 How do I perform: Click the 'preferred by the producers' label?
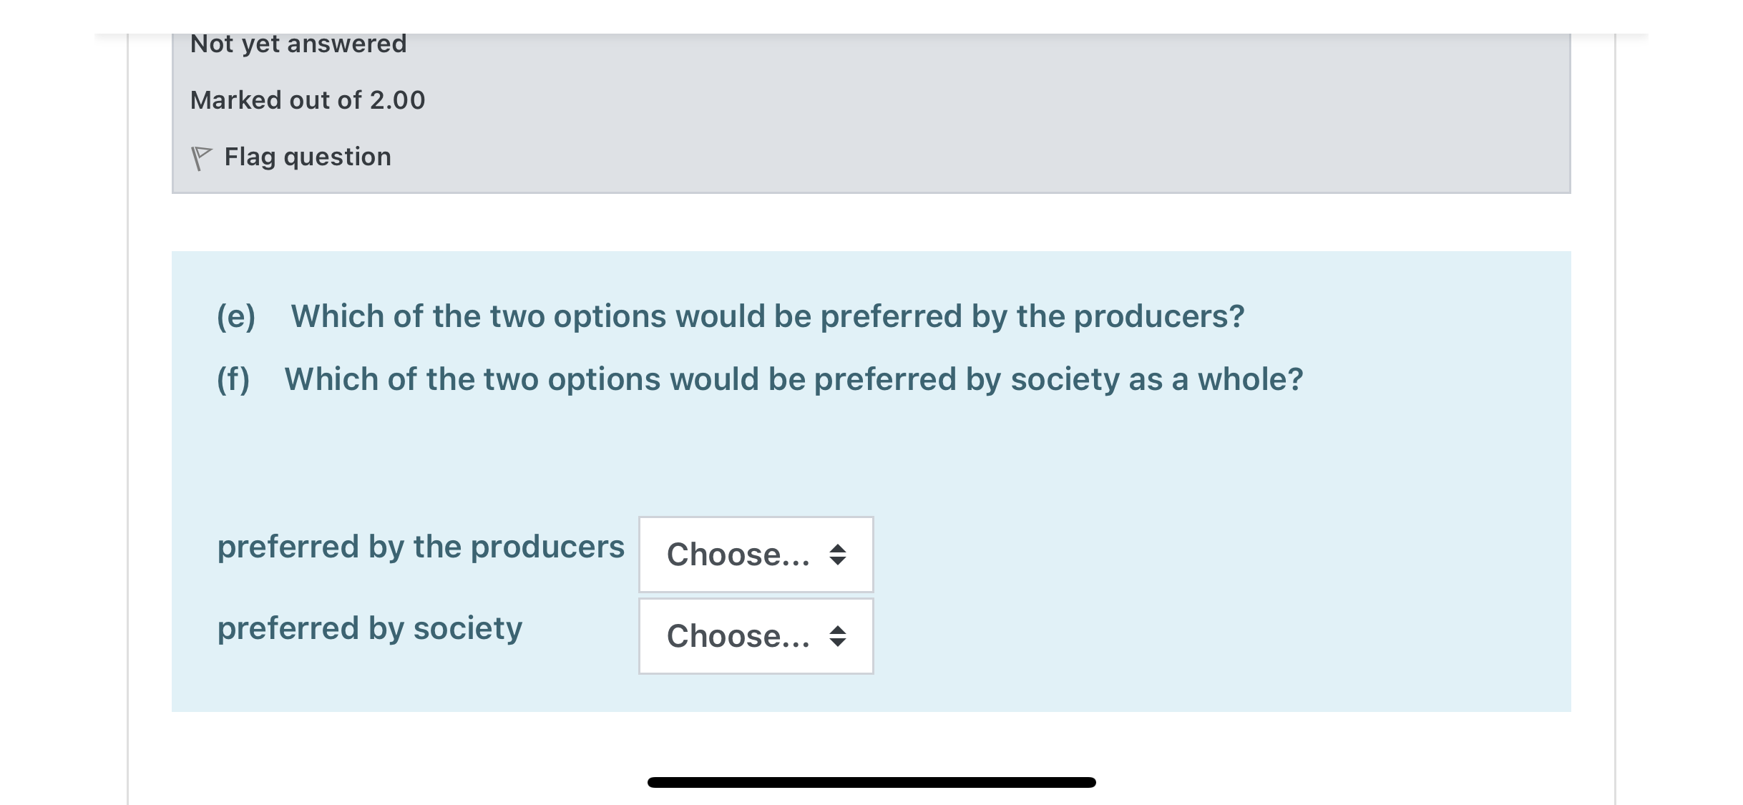pyautogui.click(x=421, y=547)
